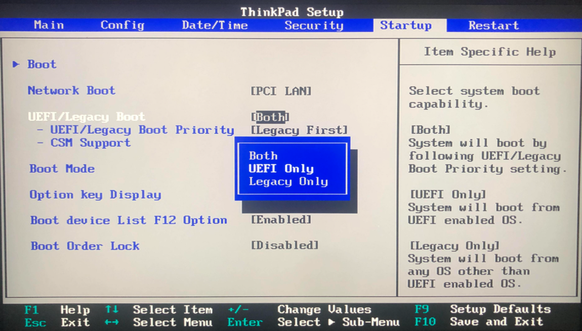Click the F10 Save and Exit hint

tap(479, 322)
